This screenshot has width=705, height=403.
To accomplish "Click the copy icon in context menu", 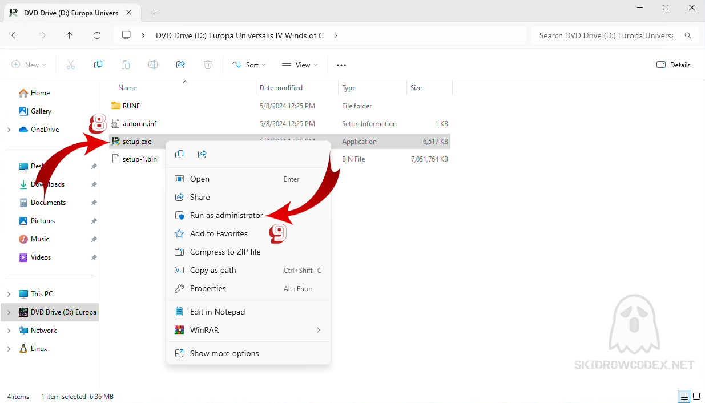I will [179, 154].
